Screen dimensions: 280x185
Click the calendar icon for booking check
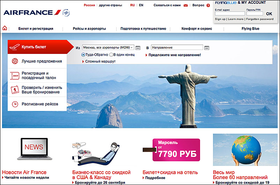point(15,90)
